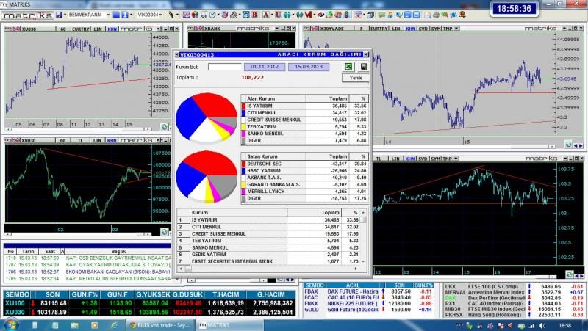Image resolution: width=588 pixels, height=331 pixels.
Task: Click the alarm bell icon in toolbar
Action: tap(462, 15)
